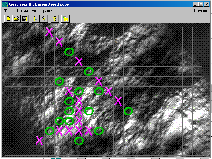Close the Krest window

(x=206, y=4)
